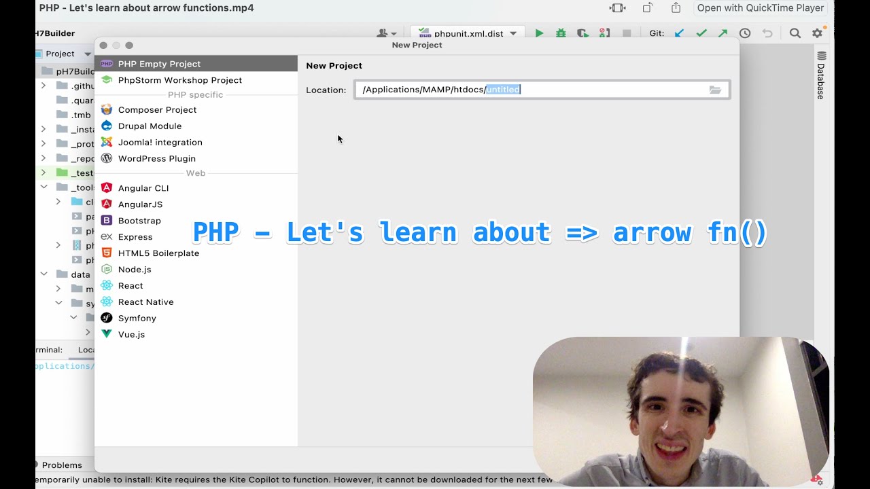The image size is (870, 489).
Task: Select React project type
Action: [x=196, y=286]
